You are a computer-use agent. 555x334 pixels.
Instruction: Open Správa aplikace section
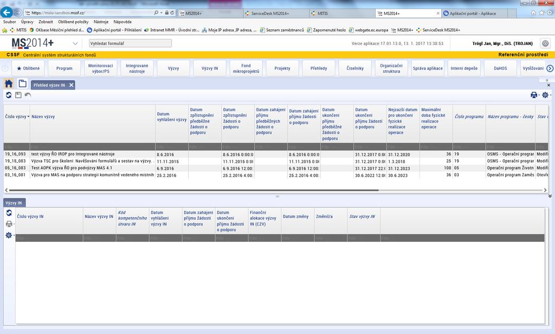click(x=428, y=68)
